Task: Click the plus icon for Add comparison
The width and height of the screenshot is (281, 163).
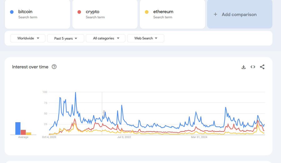Action: click(215, 14)
